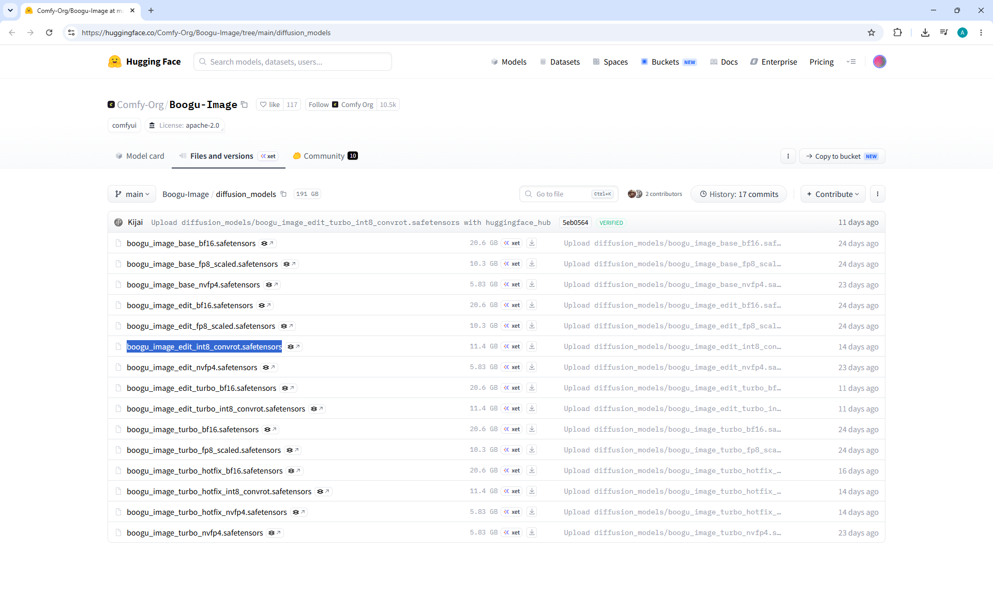This screenshot has height=595, width=993.
Task: Expand the main branch selector
Action: click(x=132, y=194)
